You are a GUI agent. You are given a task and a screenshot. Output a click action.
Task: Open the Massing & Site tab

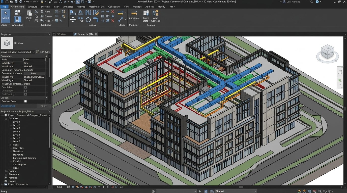tap(97, 7)
